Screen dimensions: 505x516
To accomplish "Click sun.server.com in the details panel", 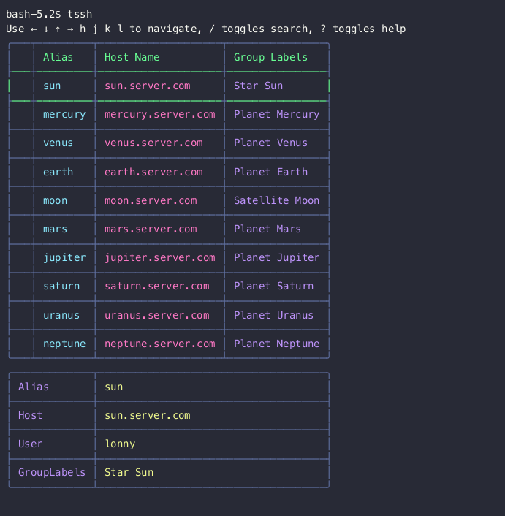I will tap(147, 415).
